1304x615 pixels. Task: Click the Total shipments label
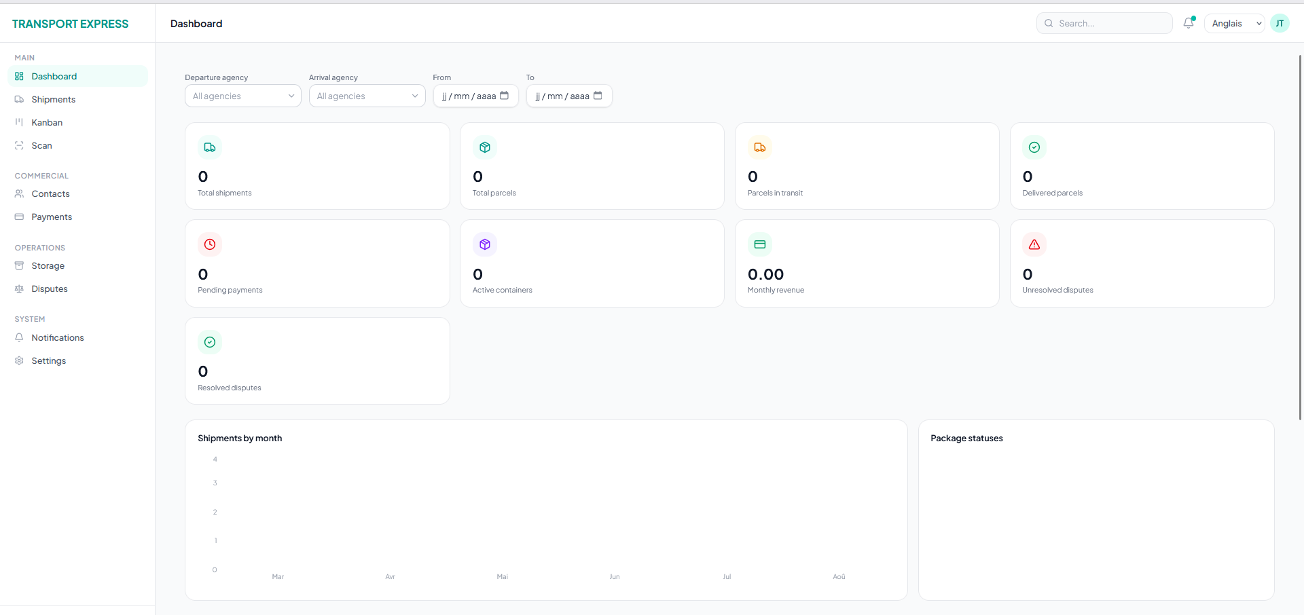(225, 193)
